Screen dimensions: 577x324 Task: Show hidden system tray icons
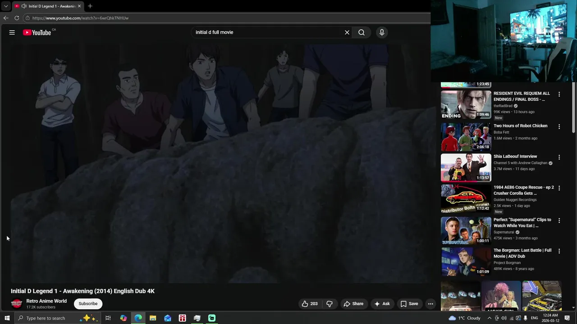click(x=490, y=318)
